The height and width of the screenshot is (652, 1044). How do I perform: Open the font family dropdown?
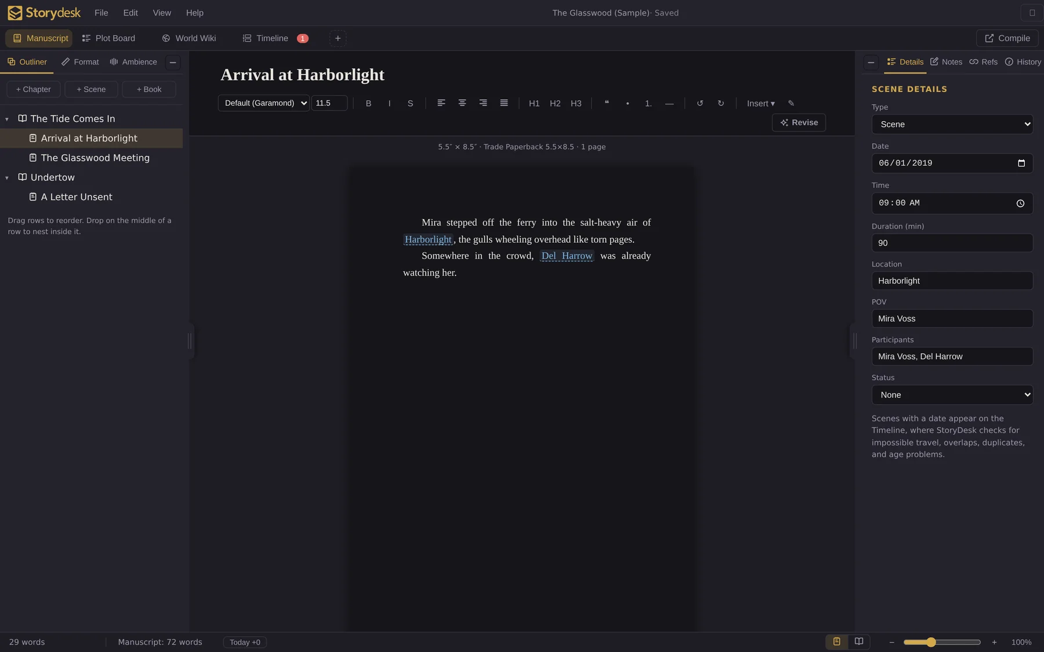264,103
